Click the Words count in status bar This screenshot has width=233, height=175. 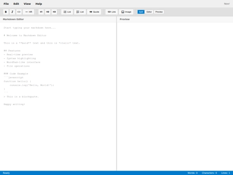(x=192, y=173)
